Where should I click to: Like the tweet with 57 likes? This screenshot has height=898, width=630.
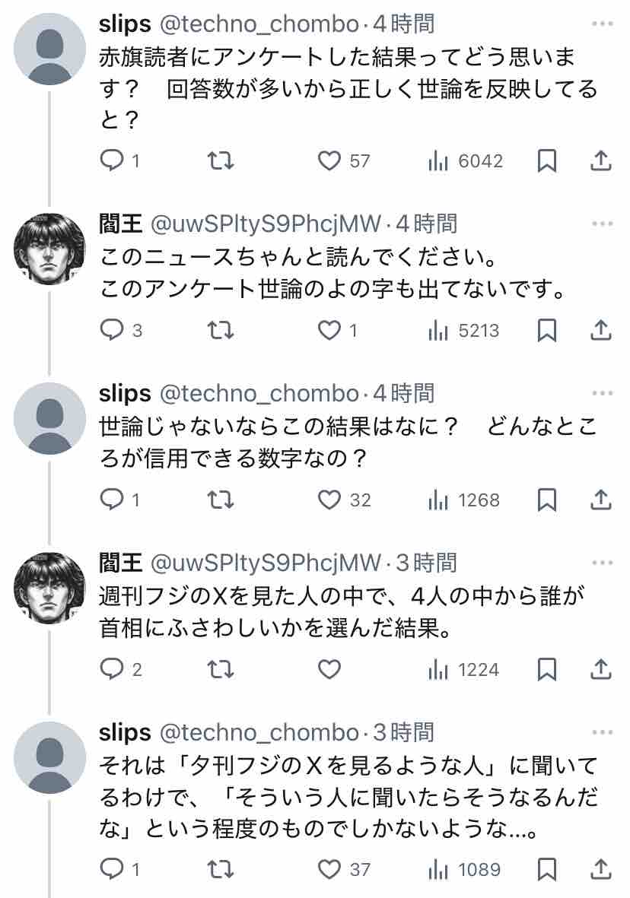(x=329, y=161)
